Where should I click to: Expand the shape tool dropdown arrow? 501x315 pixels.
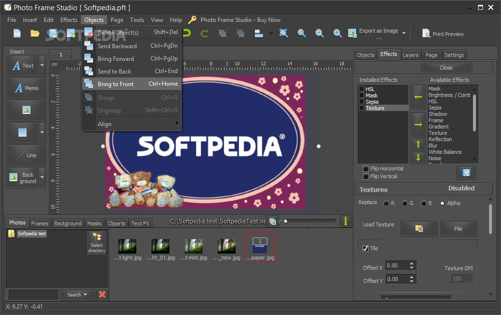(x=42, y=132)
